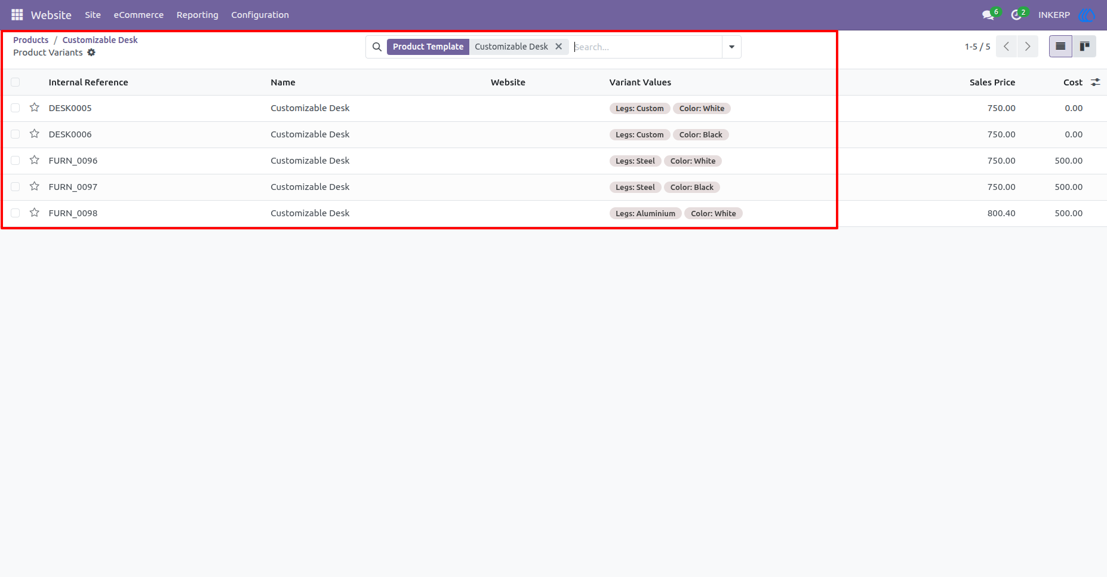Switch to list view
The height and width of the screenshot is (577, 1107).
point(1060,47)
